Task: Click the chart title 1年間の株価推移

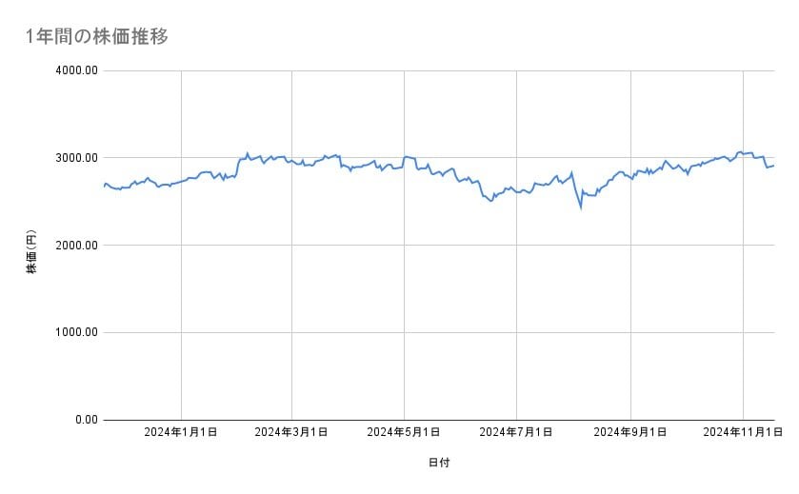Action: 97,37
